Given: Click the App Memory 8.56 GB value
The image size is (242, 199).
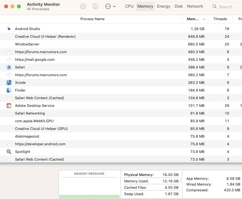Looking at the screenshot, I should point(233,179).
